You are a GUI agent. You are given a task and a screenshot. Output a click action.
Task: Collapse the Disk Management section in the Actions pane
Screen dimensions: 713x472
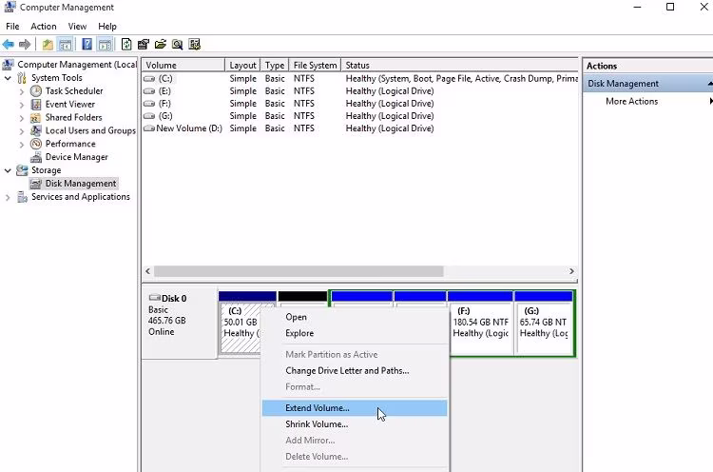[710, 84]
